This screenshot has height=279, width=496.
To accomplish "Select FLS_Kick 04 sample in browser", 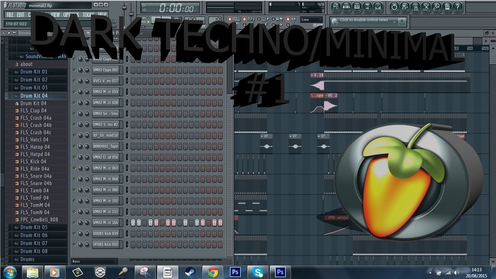I will 33,162.
